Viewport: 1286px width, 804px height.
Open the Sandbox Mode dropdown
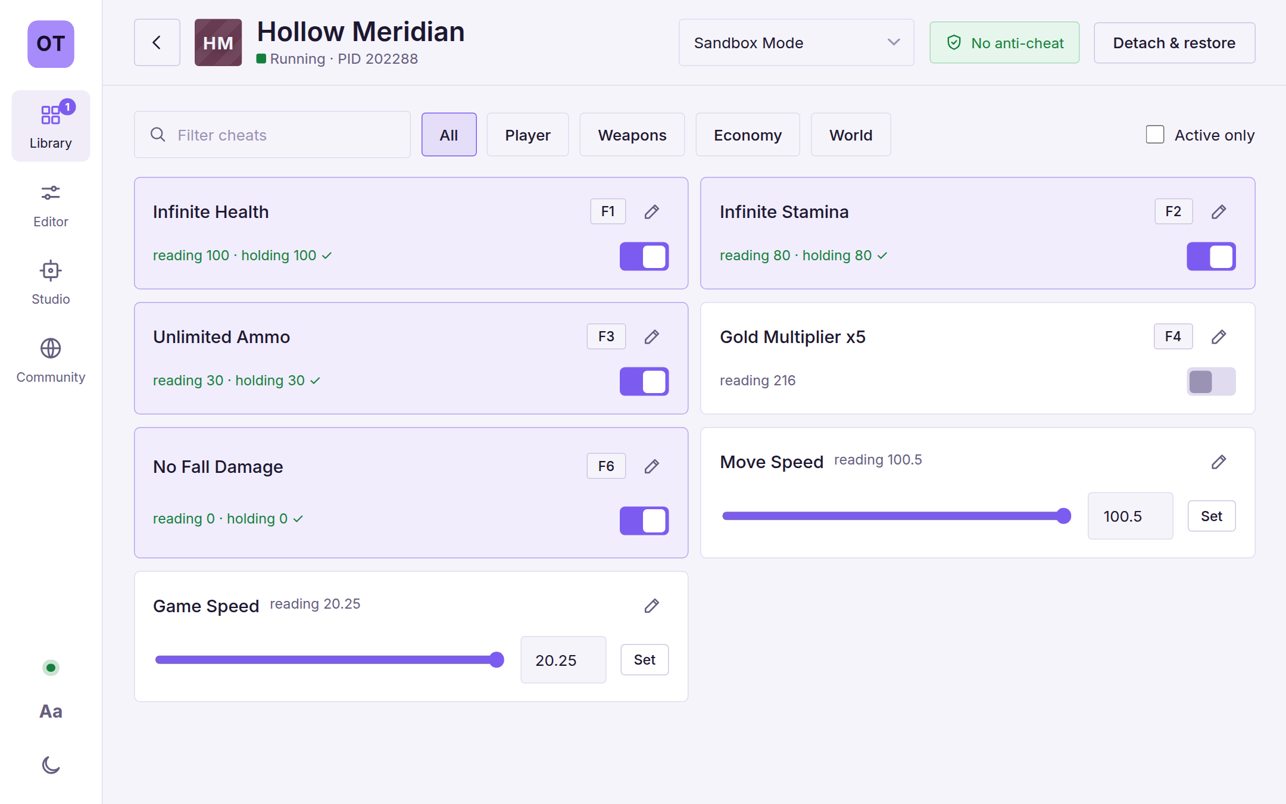[x=796, y=42]
